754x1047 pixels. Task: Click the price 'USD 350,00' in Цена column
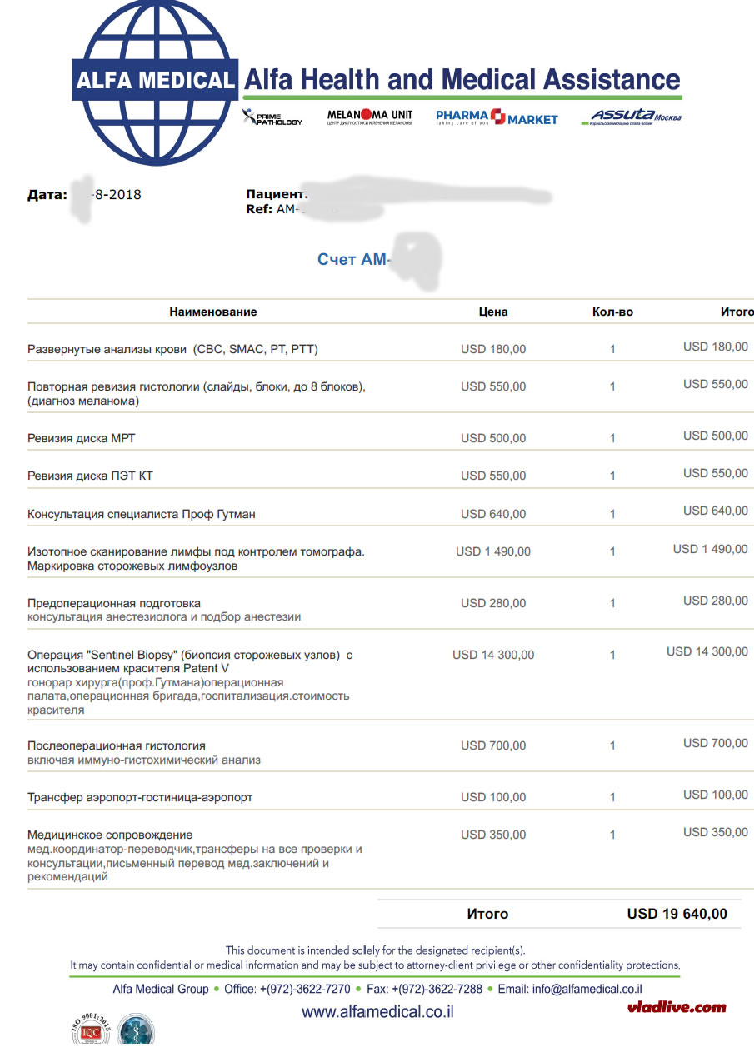[493, 835]
